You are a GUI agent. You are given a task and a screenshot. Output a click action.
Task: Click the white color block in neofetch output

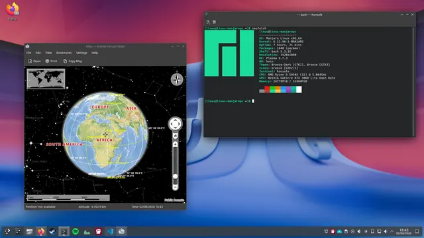pyautogui.click(x=299, y=89)
